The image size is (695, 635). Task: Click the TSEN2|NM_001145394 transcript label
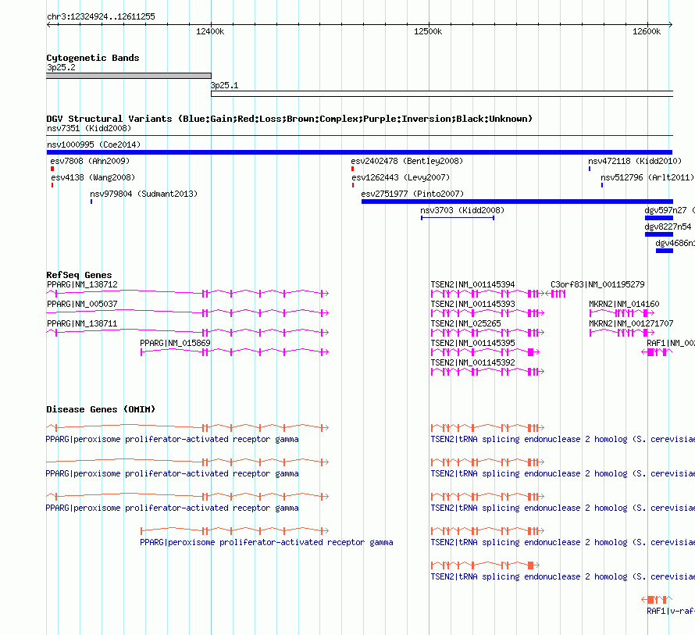[x=472, y=284]
